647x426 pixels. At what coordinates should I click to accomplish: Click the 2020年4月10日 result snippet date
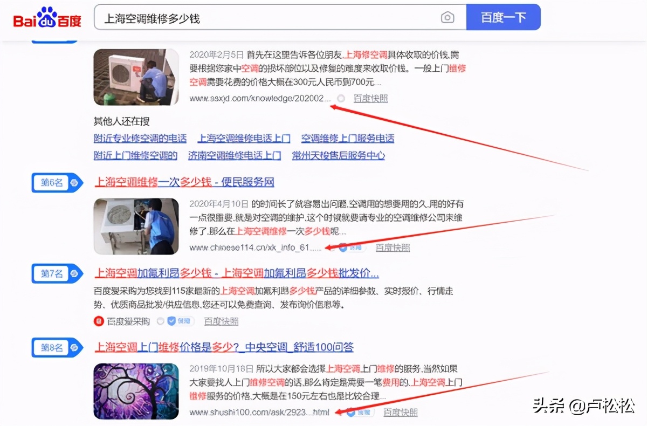coord(218,204)
